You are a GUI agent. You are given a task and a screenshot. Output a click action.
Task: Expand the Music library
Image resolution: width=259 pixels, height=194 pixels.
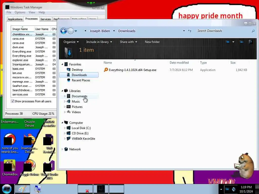[x=65, y=102]
